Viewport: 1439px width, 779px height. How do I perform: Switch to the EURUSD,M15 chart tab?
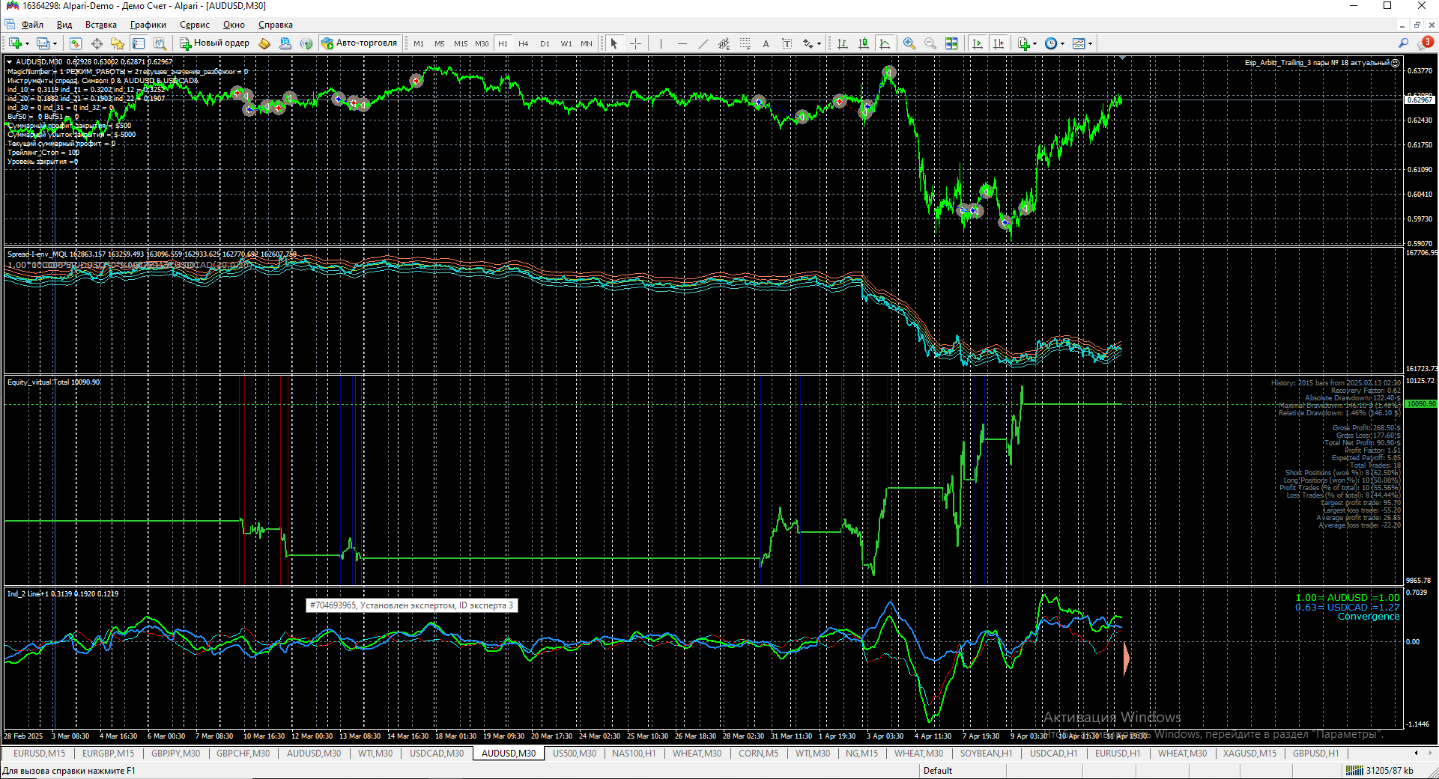pos(39,754)
